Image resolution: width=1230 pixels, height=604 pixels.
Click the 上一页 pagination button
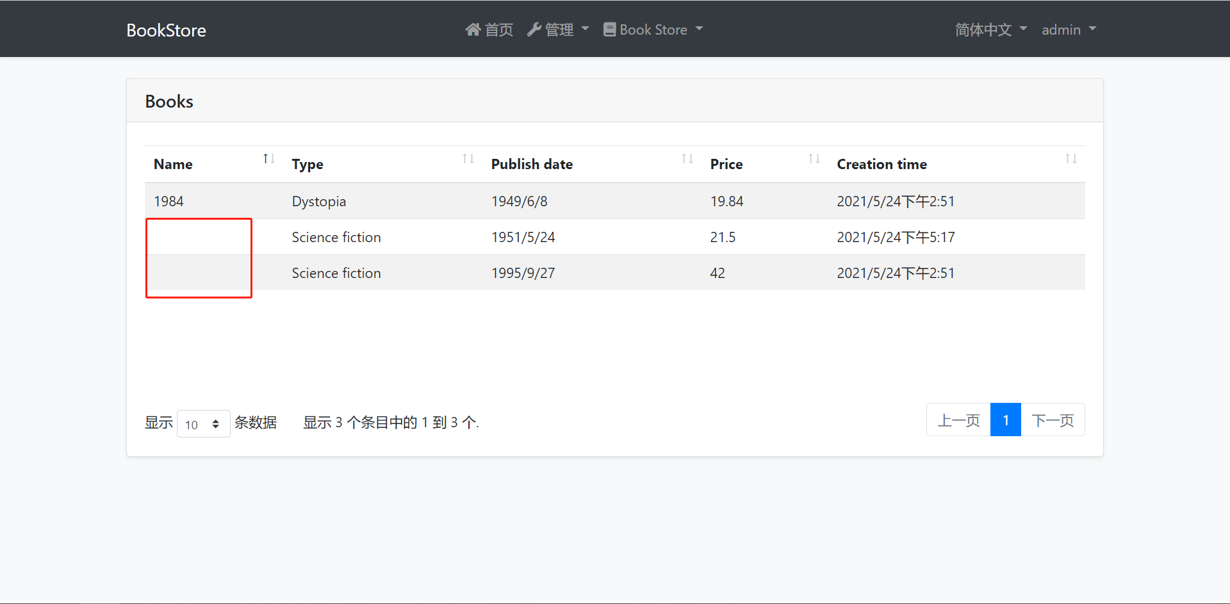(958, 420)
